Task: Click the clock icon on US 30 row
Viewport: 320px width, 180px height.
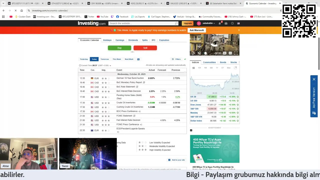Action: coord(238,97)
